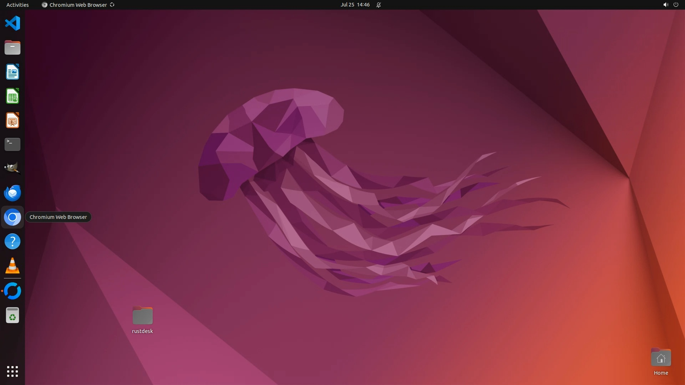Open the Chromium Web Browser app menu

tap(78, 5)
